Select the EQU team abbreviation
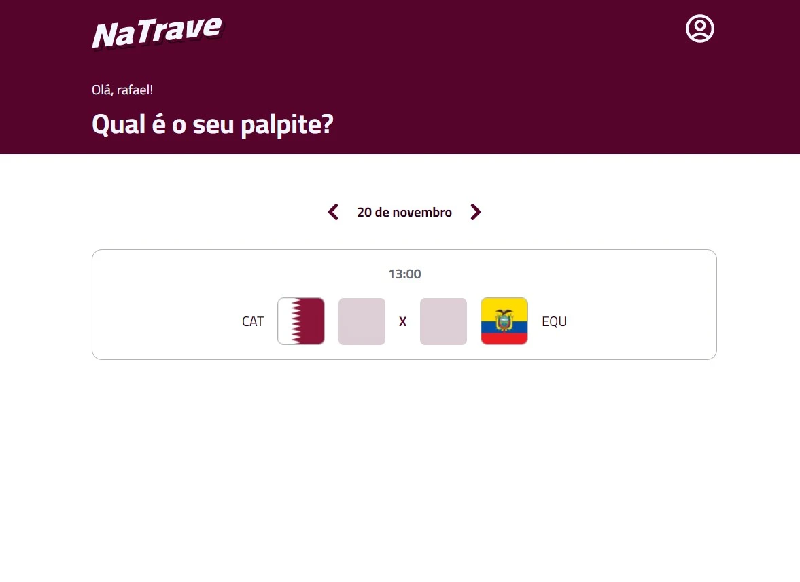Screen dimensions: 800x582 [x=554, y=322]
